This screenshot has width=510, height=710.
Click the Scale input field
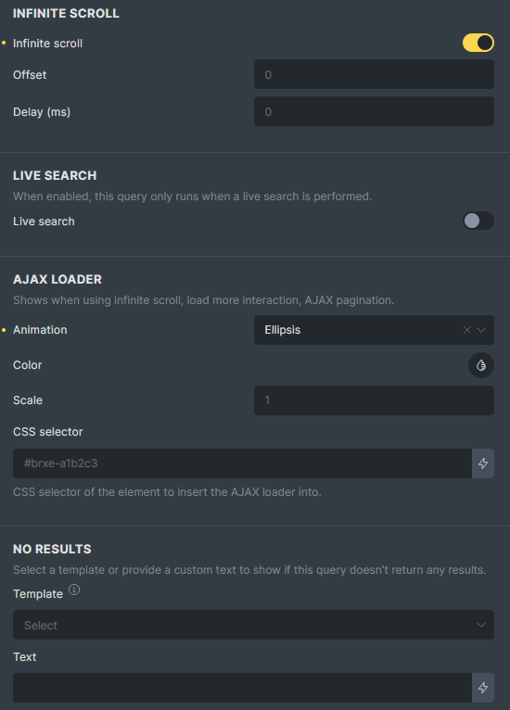point(374,400)
